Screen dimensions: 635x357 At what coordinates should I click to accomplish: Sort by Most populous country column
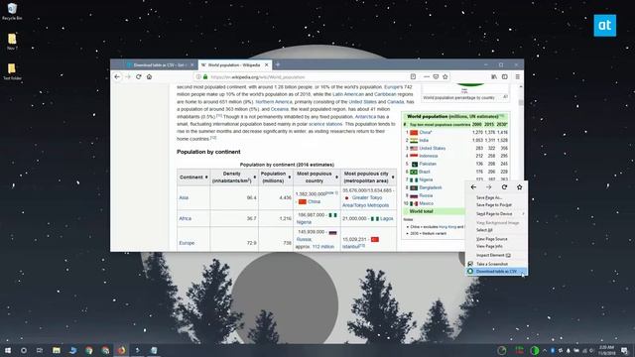(317, 178)
